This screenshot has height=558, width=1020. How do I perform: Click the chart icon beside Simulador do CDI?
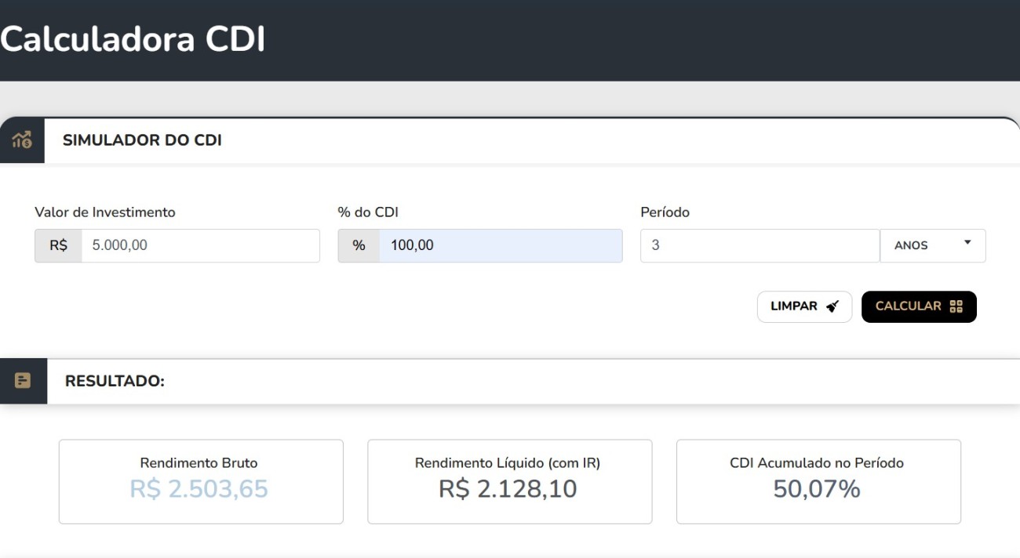click(x=22, y=140)
